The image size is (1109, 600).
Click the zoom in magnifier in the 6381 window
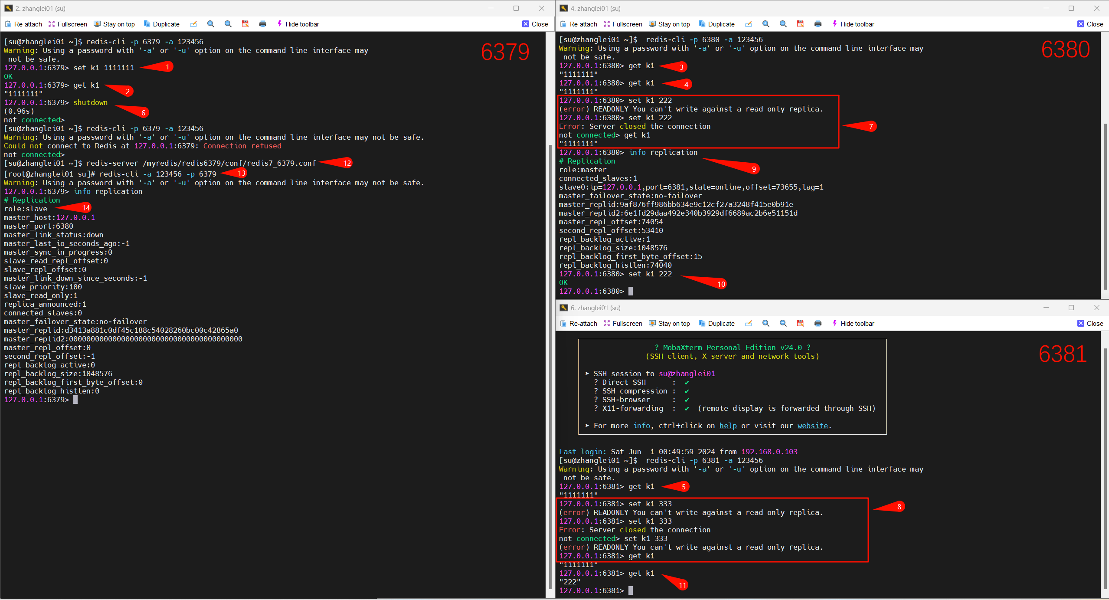click(766, 323)
